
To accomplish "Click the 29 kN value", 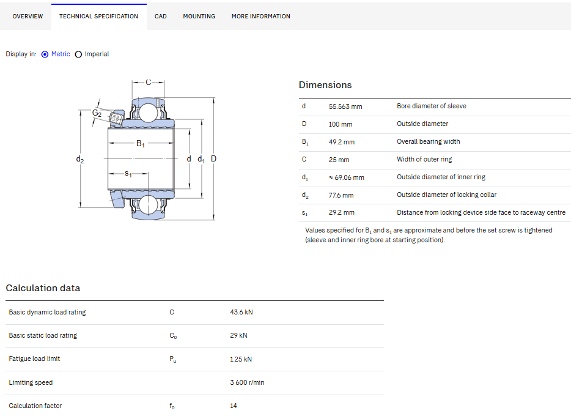I will coord(238,335).
